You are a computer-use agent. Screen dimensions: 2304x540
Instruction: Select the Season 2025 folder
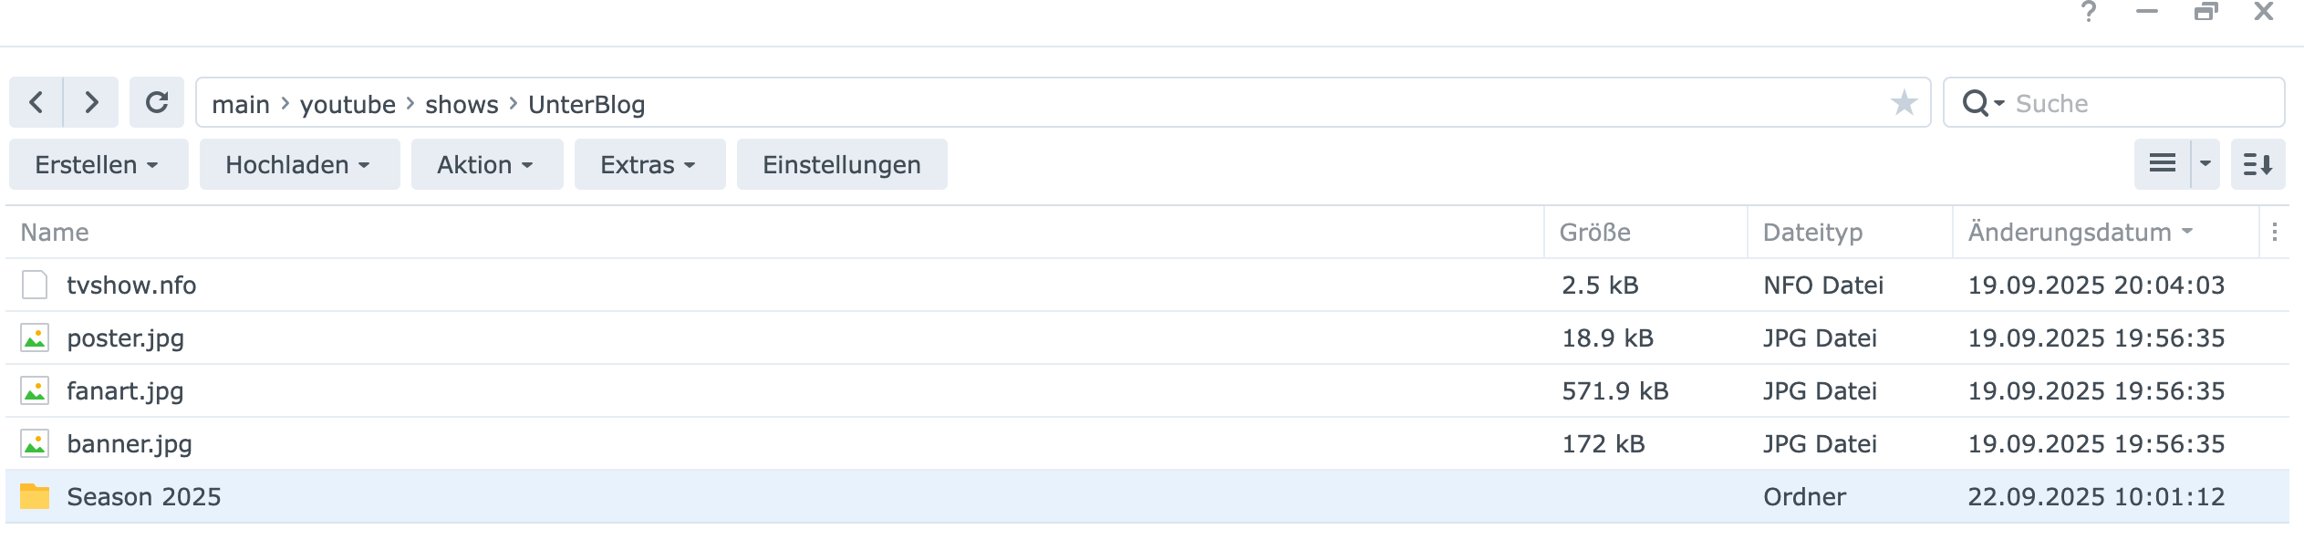point(144,497)
